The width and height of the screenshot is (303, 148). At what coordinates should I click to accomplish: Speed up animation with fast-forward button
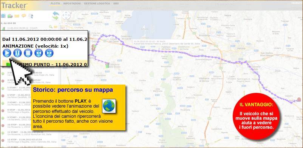point(49,53)
